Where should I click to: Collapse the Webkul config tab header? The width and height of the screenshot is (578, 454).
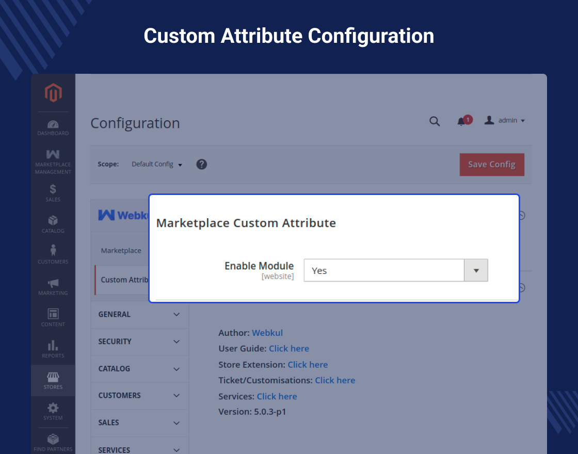click(120, 215)
